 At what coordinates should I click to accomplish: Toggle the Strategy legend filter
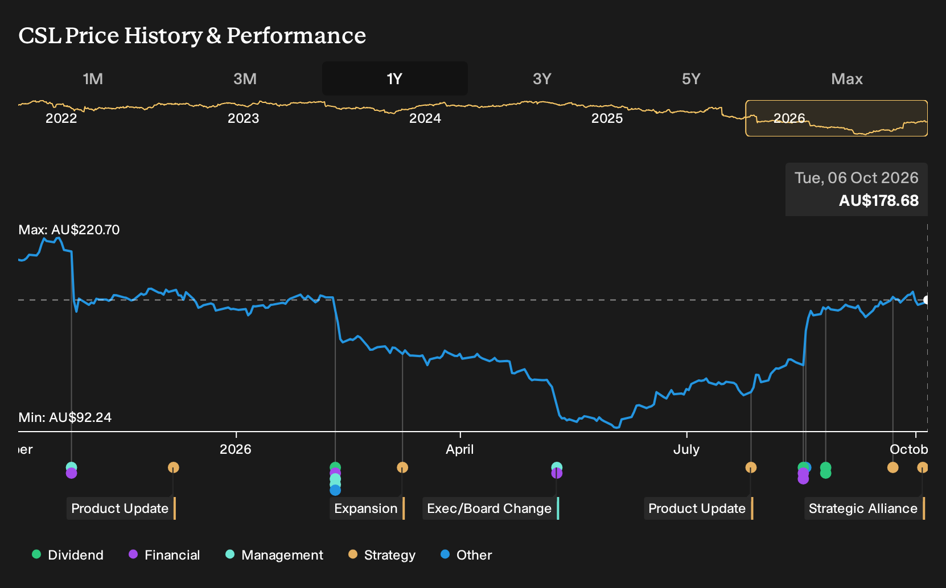[382, 555]
